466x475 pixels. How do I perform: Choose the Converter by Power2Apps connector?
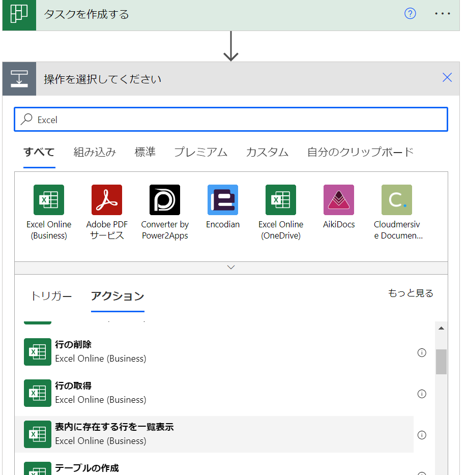pyautogui.click(x=165, y=212)
